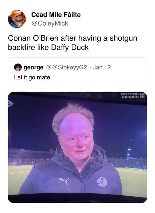Click the club crest badge on the jacket
This screenshot has height=213, width=155.
(x=102, y=182)
